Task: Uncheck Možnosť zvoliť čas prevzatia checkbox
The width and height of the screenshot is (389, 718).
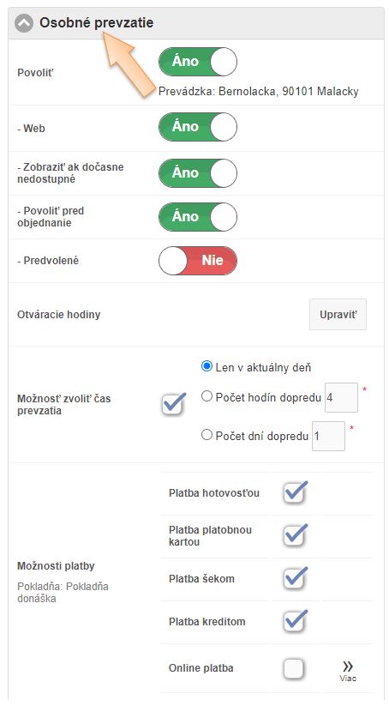Action: tap(174, 404)
